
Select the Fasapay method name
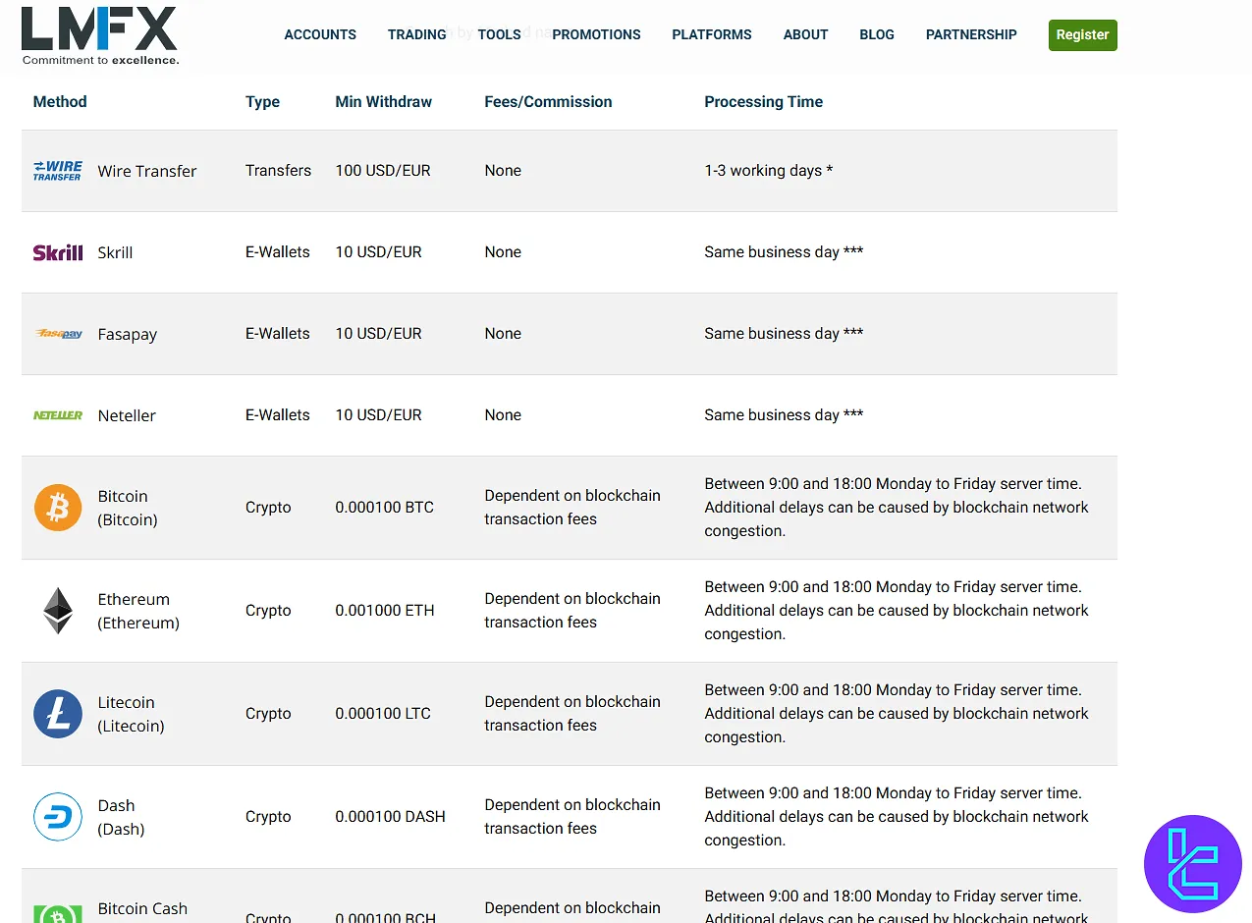click(x=128, y=335)
